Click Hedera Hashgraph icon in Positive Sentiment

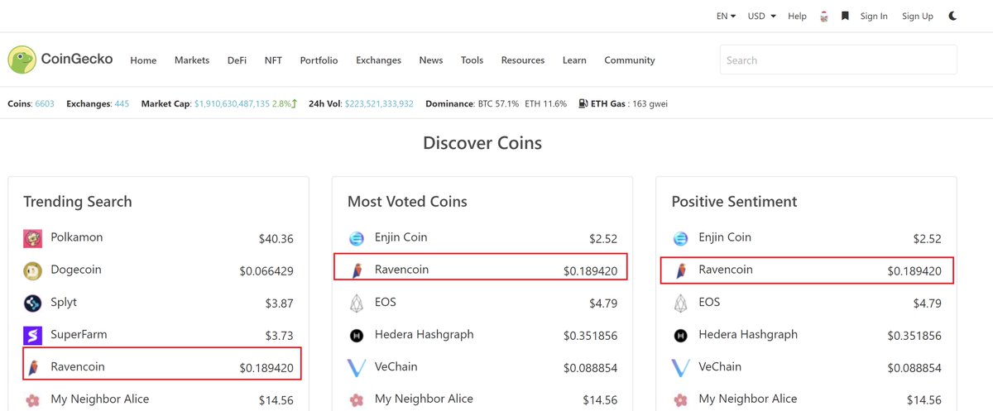(681, 335)
